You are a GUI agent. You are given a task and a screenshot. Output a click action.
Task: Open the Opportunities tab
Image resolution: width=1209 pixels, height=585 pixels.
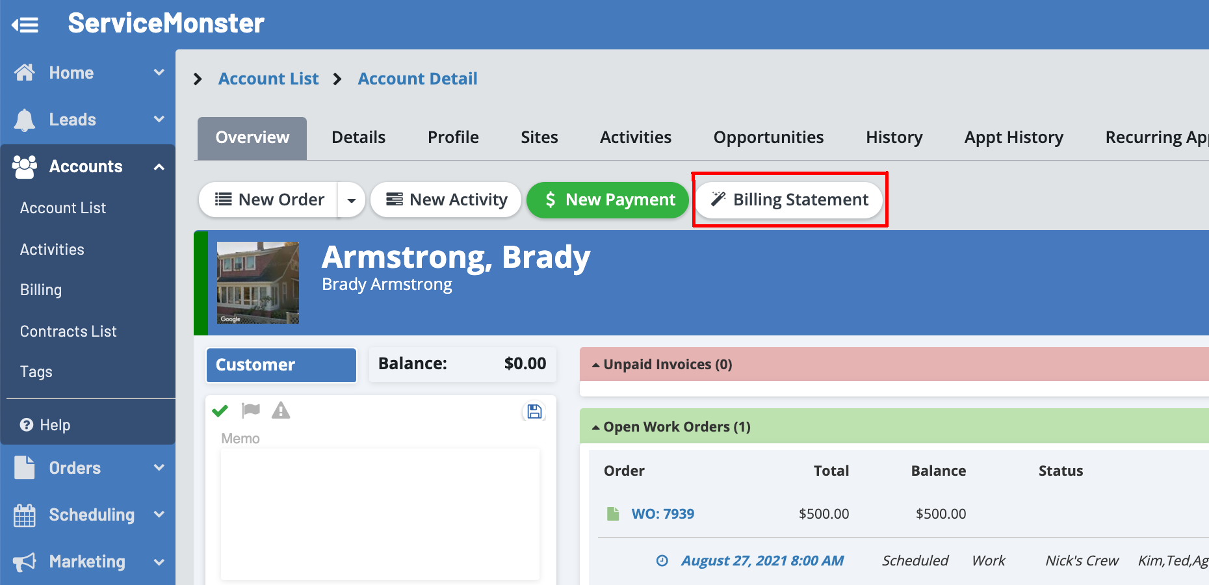click(x=768, y=138)
